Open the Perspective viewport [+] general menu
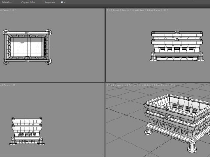Viewport: 210px width, 157px height. (x=109, y=85)
